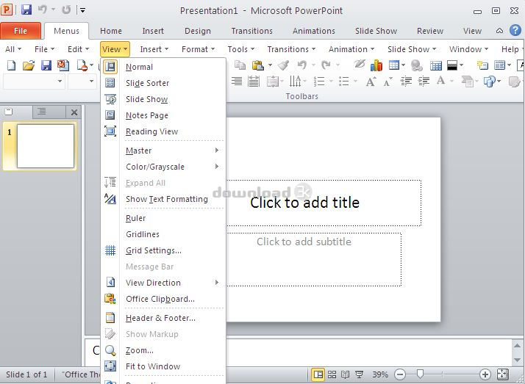Viewport: 525px width, 384px height.
Task: Click the Insert Chart bar-graph icon
Action: pyautogui.click(x=376, y=65)
